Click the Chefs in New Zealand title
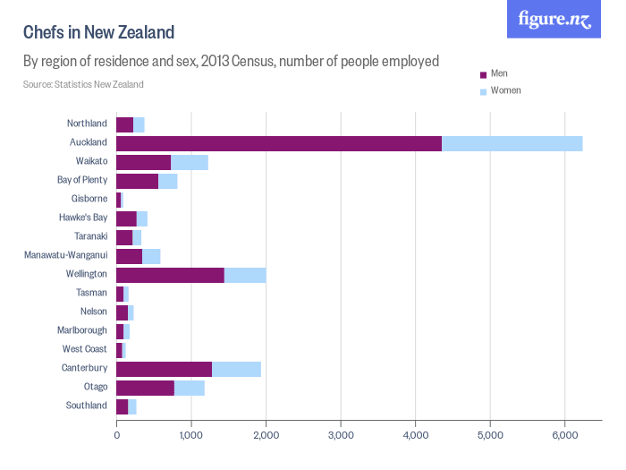 [x=98, y=32]
